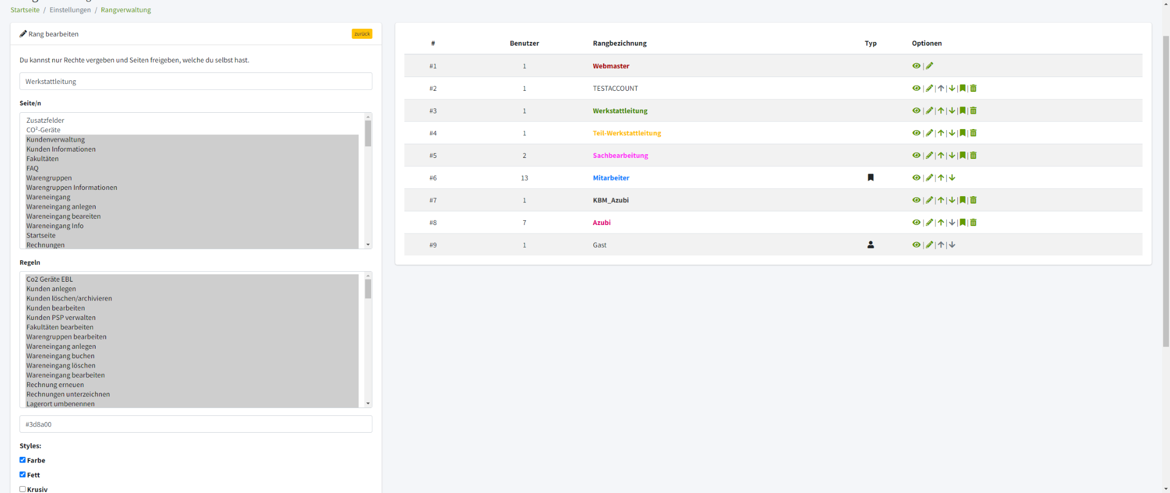Image resolution: width=1170 pixels, height=493 pixels.
Task: Enable the Krusiv style checkbox
Action: click(x=23, y=489)
